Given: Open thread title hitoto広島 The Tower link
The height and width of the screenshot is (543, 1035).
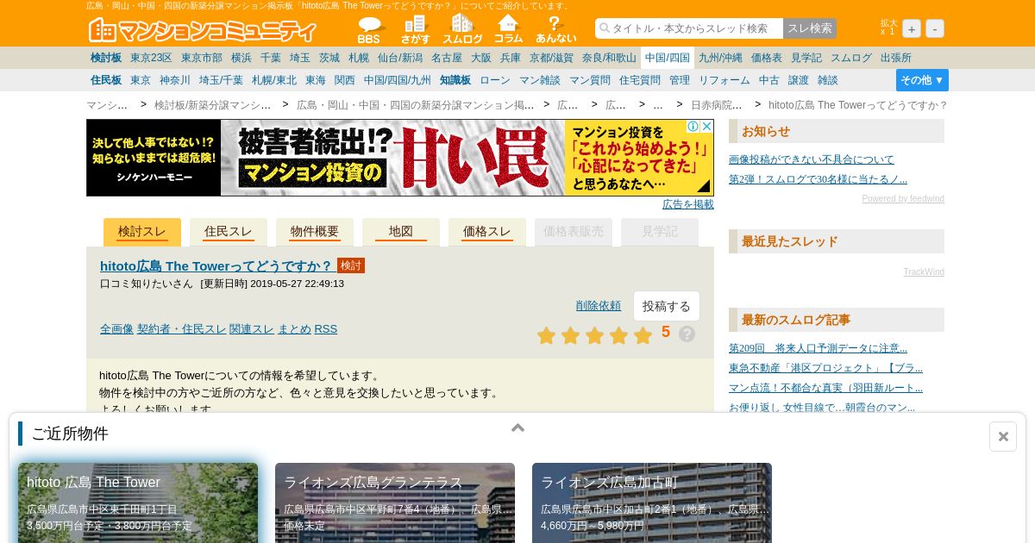Looking at the screenshot, I should tap(216, 265).
